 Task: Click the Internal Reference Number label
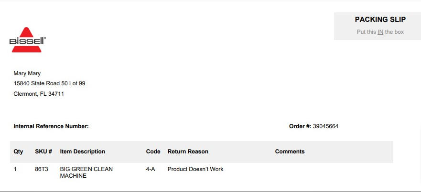pyautogui.click(x=51, y=126)
